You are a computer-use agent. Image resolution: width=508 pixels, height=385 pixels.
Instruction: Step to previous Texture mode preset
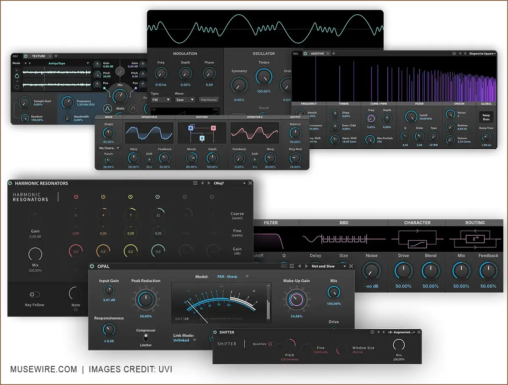point(25,63)
